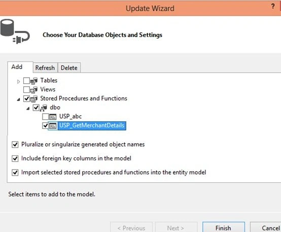The height and width of the screenshot is (232, 281).
Task: Check the Tables checkbox
Action: tap(26, 81)
